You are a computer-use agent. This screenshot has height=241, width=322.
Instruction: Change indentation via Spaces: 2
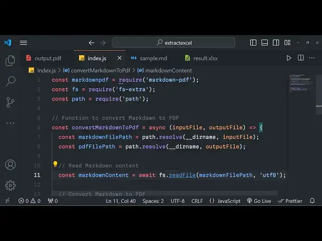153,201
